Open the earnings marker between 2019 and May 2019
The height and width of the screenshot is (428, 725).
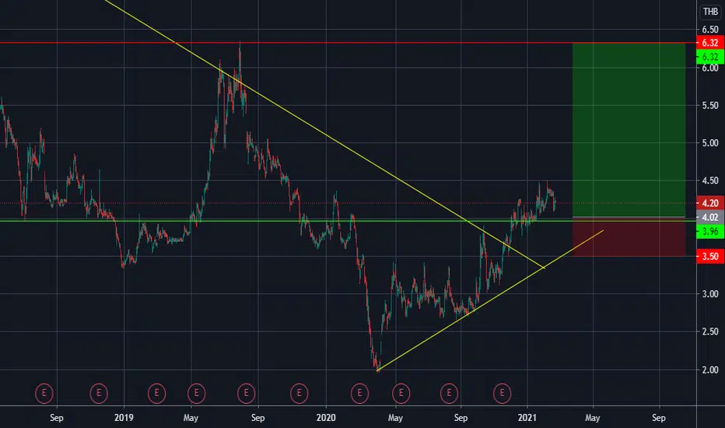coord(156,393)
